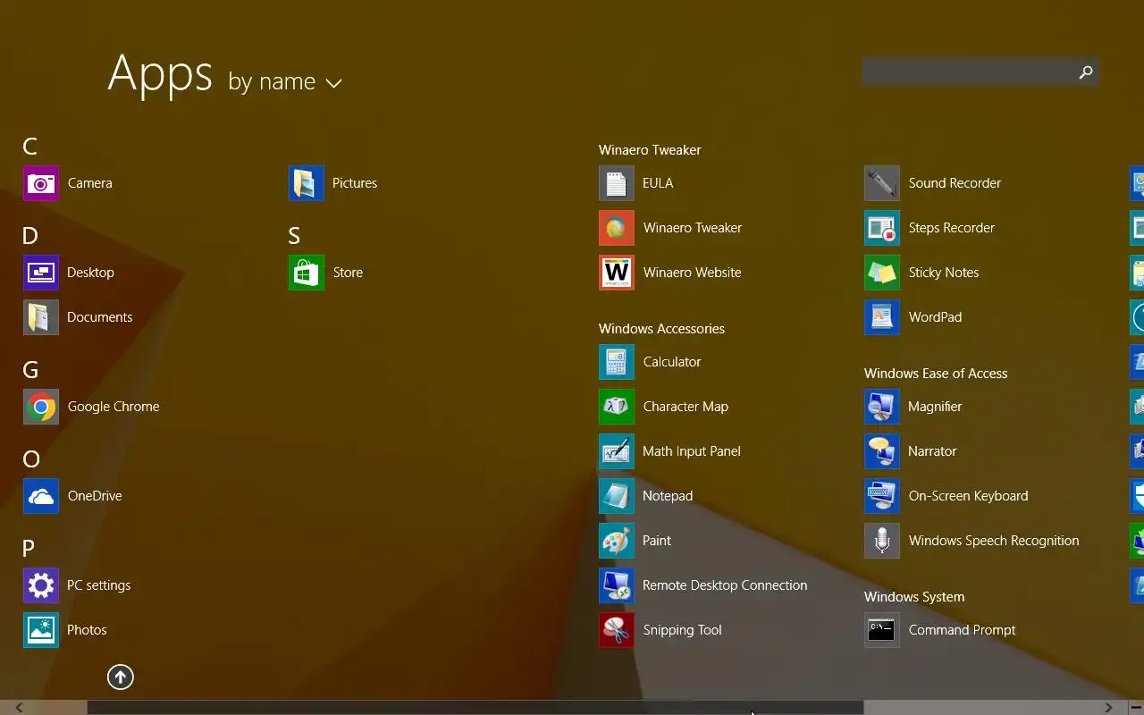Viewport: 1144px width, 715px height.
Task: Click the Windows System group heading
Action: [x=914, y=597]
